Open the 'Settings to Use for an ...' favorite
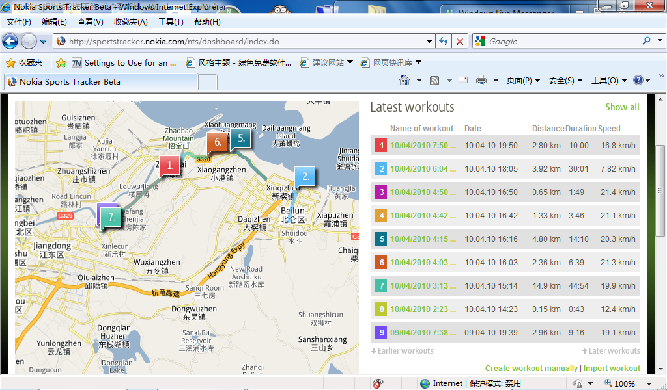Screen dimensions: 667x390 click(x=124, y=63)
